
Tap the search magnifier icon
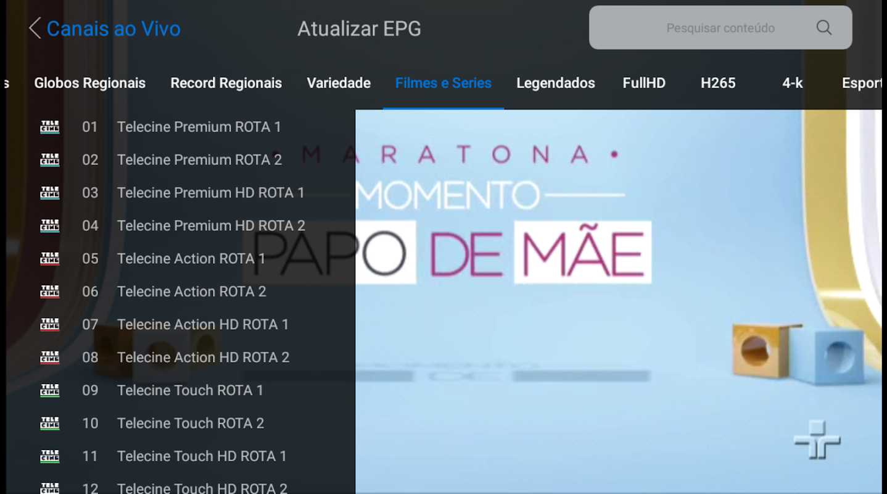pyautogui.click(x=824, y=28)
